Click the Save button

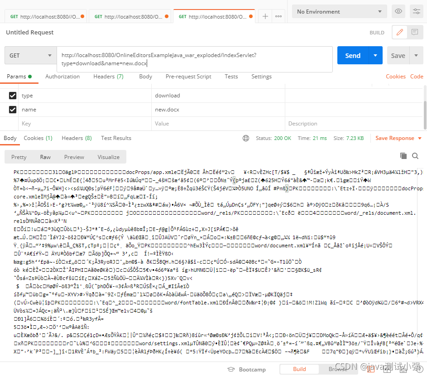(x=398, y=56)
